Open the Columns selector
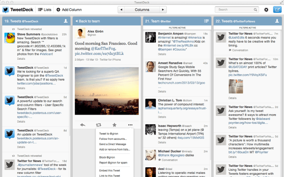The height and width of the screenshot is (177, 284). click(x=142, y=9)
